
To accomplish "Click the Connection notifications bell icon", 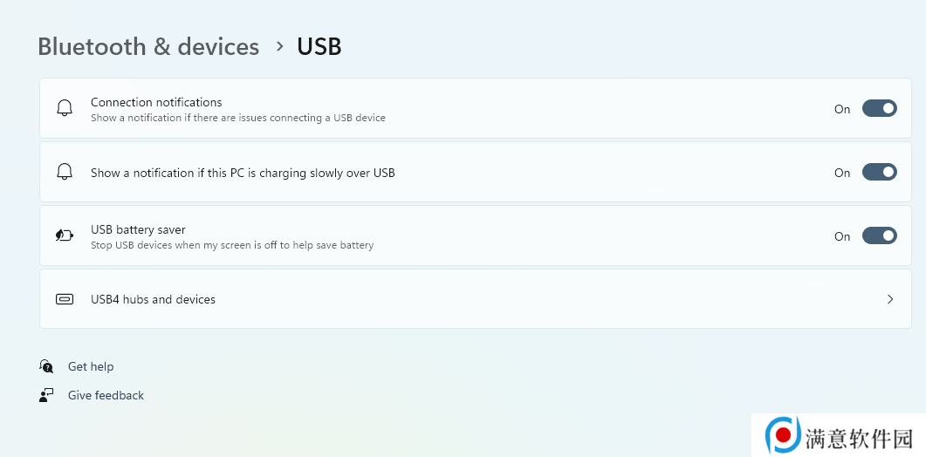I will [65, 108].
